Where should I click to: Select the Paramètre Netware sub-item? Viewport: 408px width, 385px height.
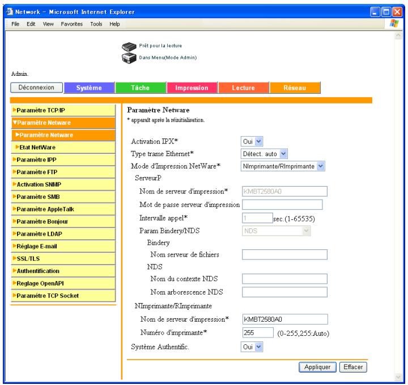(63, 135)
